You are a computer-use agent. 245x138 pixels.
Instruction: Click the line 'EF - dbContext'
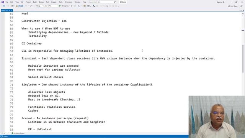(40, 130)
